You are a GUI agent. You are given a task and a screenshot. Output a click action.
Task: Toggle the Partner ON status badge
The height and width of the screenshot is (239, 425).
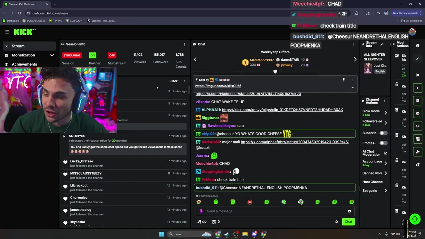(x=92, y=55)
